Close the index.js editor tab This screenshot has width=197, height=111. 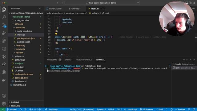pos(103,9)
